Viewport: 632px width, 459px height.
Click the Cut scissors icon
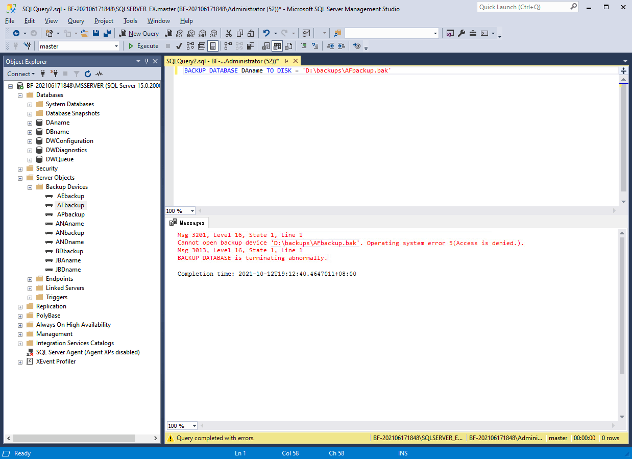click(228, 33)
